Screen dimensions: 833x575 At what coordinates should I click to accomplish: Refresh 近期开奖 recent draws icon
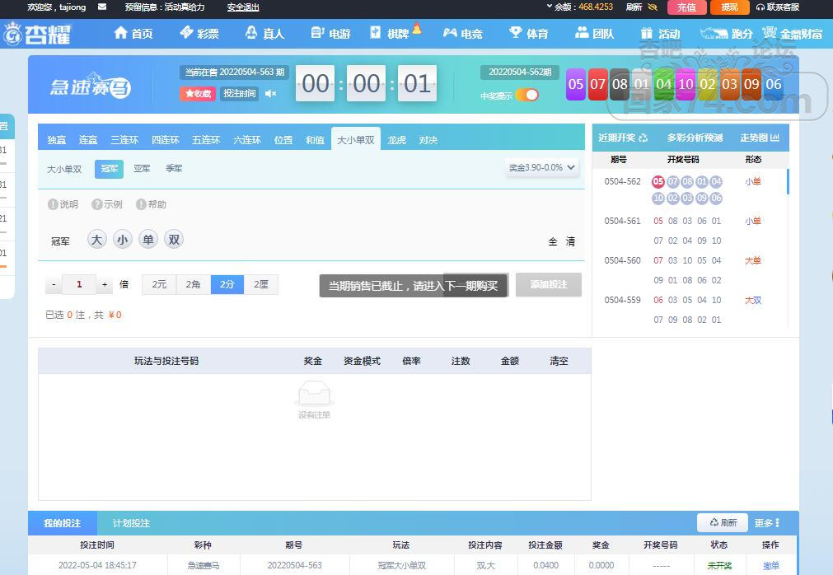point(643,138)
